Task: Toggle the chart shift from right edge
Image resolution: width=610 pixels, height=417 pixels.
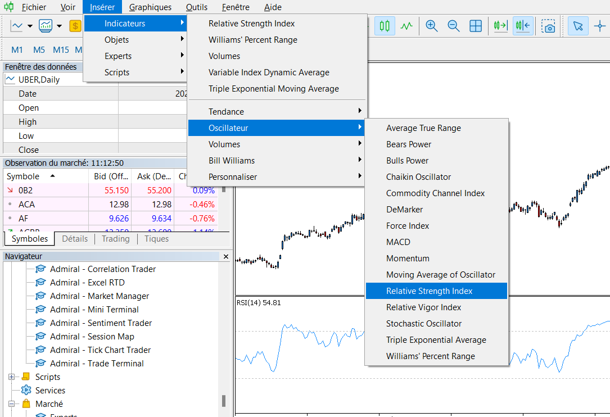Action: click(x=523, y=25)
